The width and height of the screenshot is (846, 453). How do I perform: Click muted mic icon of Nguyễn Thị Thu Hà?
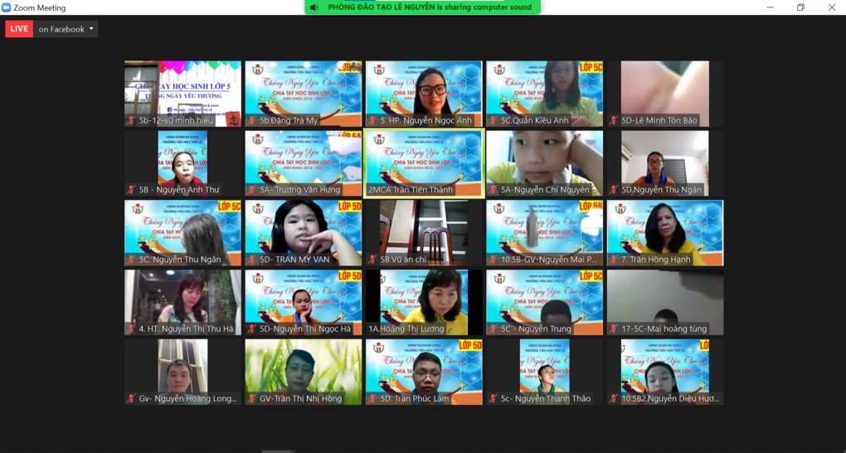click(x=131, y=329)
